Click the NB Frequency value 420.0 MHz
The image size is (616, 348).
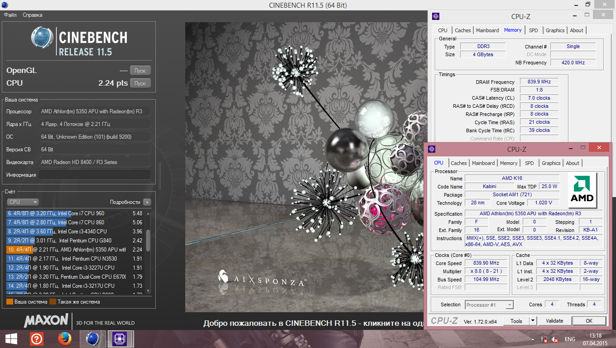click(573, 63)
